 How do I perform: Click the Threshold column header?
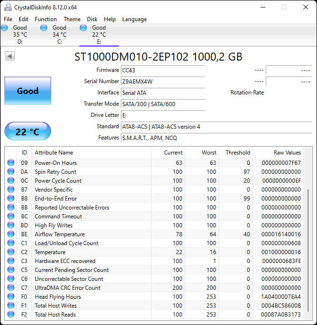[x=236, y=153]
